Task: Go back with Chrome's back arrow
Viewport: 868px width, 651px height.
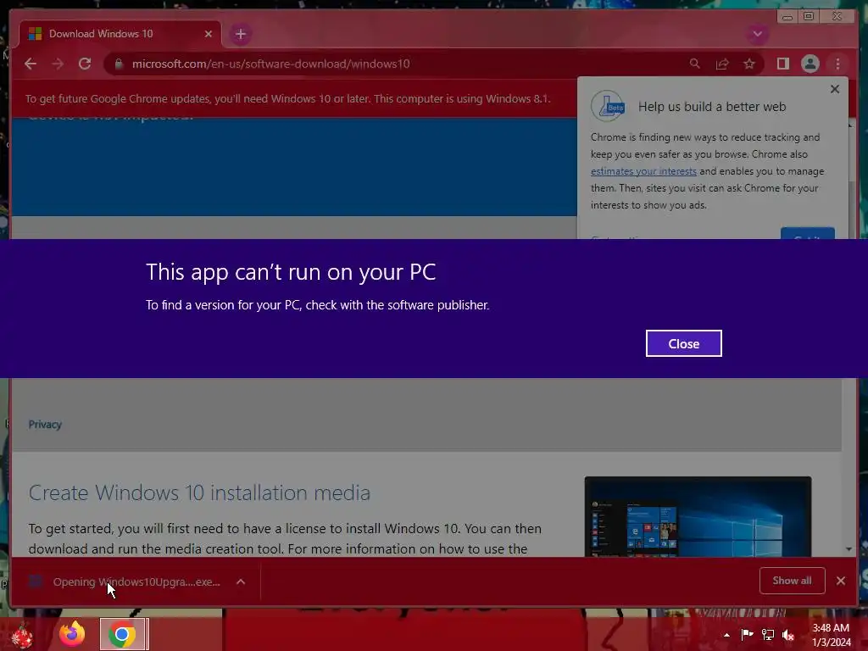Action: point(31,64)
